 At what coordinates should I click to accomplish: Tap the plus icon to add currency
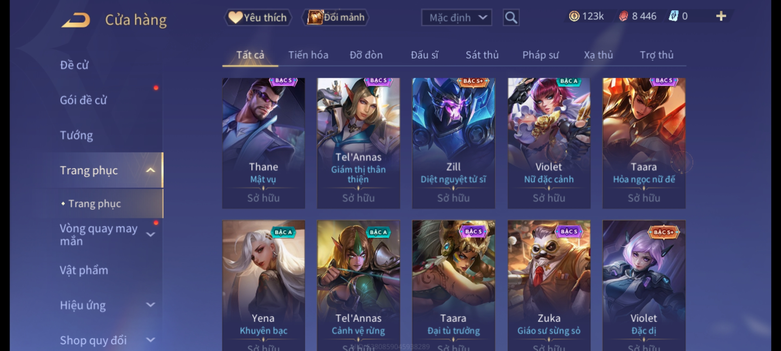(721, 16)
